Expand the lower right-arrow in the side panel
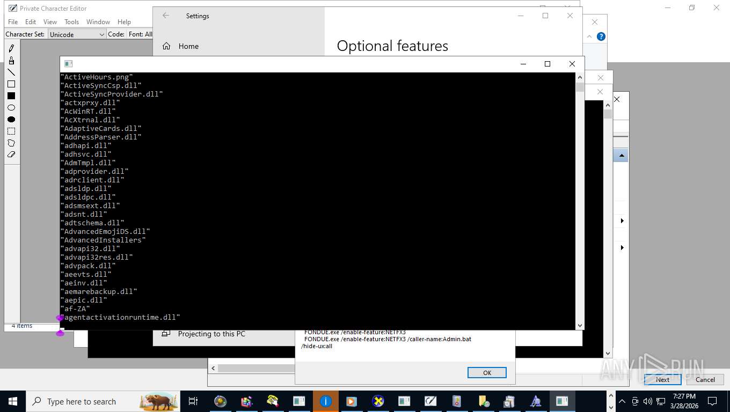730x412 pixels. [622, 248]
